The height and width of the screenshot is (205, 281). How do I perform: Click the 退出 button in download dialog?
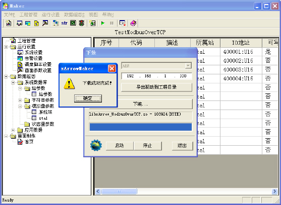(182, 146)
